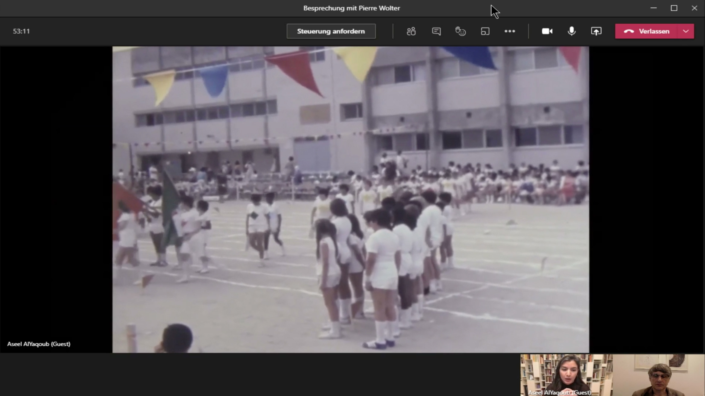
Task: Click the meeting timer 53:11
Action: click(x=21, y=31)
